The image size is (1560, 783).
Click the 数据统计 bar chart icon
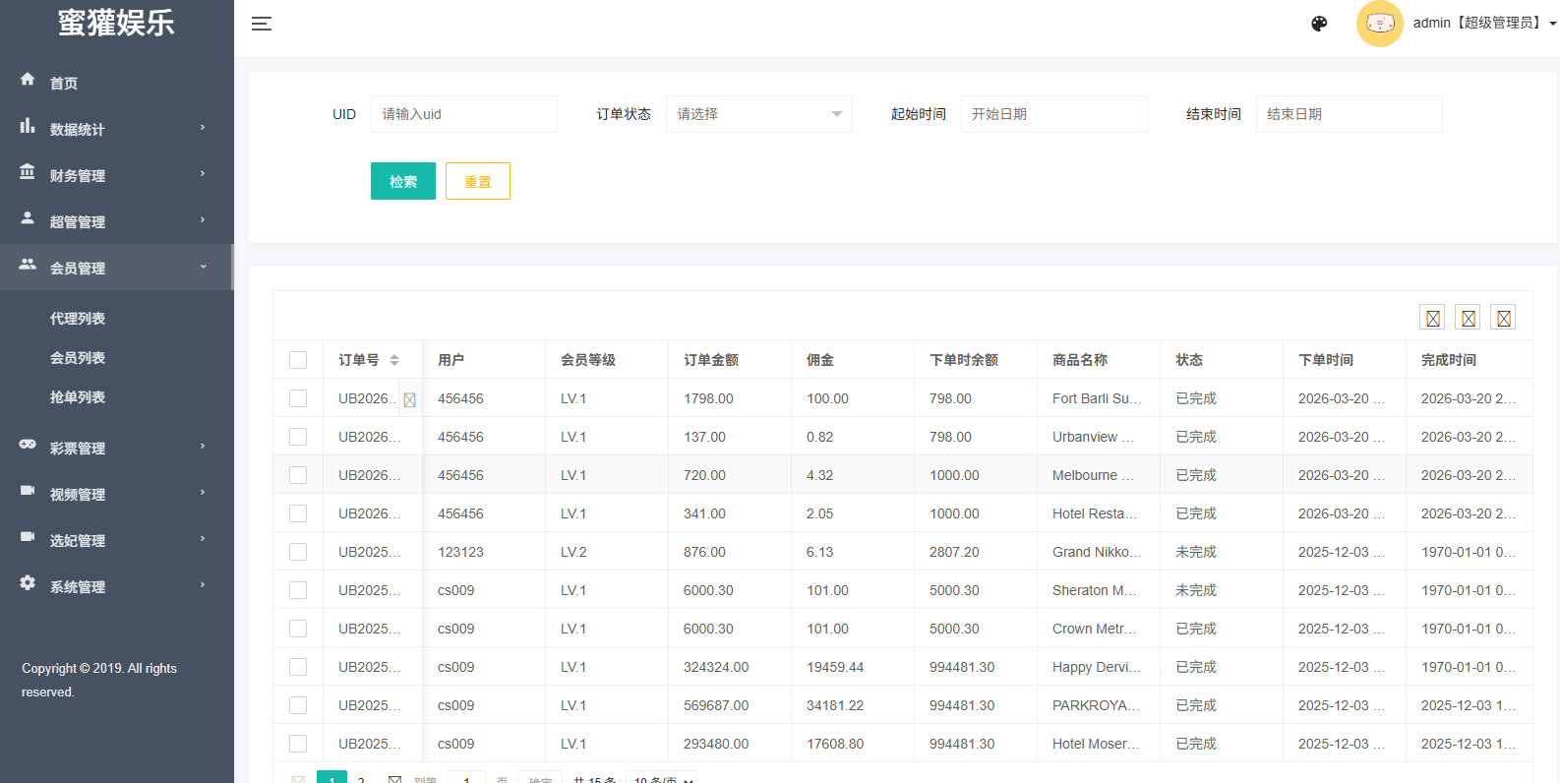(28, 126)
